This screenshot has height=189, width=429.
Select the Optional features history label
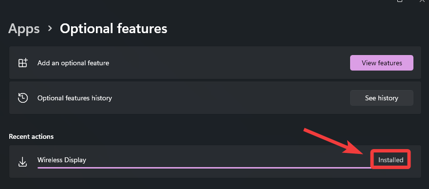[x=75, y=98]
